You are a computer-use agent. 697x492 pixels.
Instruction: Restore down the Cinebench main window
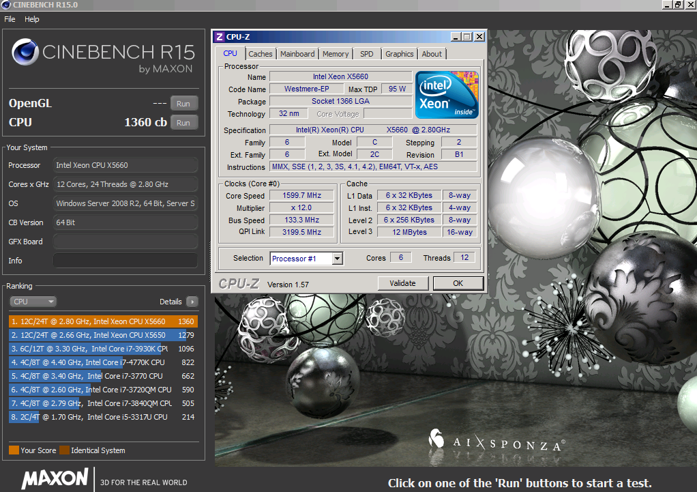coord(678,5)
